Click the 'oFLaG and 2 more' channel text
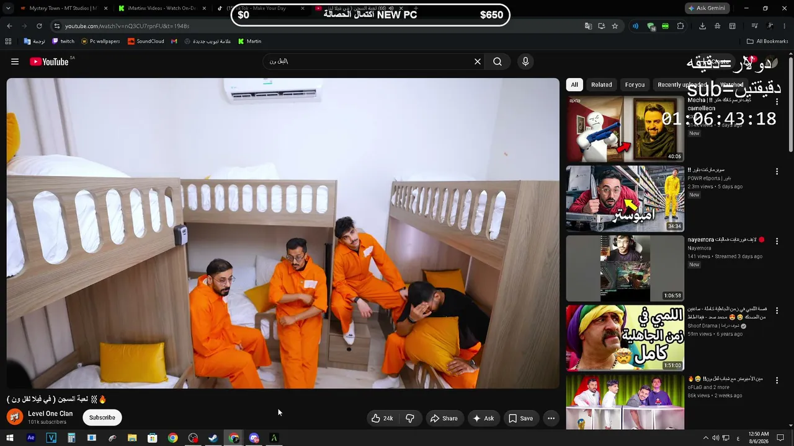 click(708, 387)
